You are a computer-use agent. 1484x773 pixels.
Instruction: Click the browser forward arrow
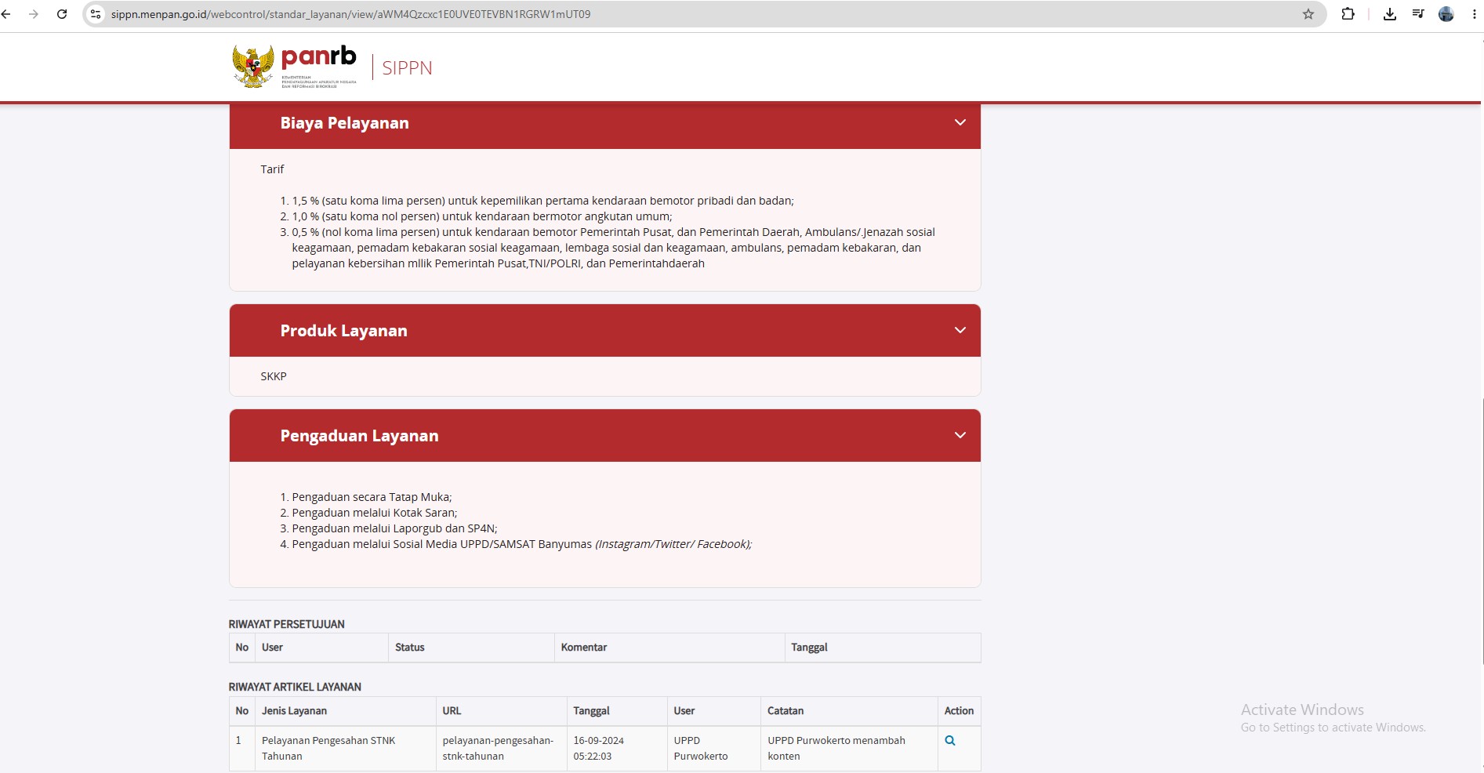click(34, 14)
